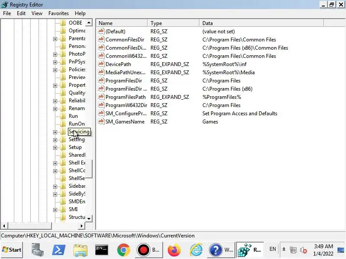346x259 pixels.
Task: Click the tree scroll up arrow
Action: (89, 23)
